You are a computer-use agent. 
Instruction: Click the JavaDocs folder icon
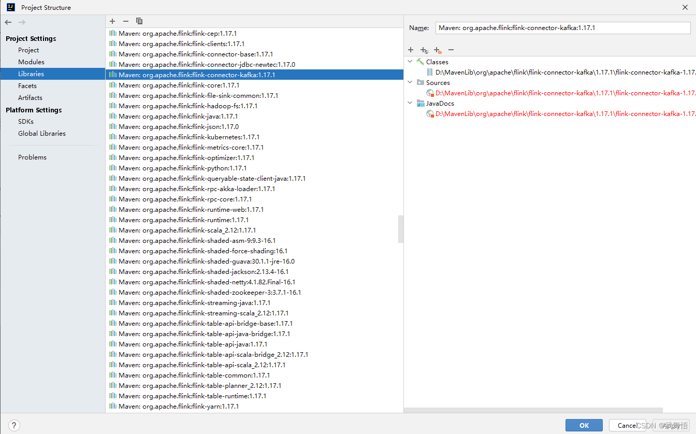[420, 103]
